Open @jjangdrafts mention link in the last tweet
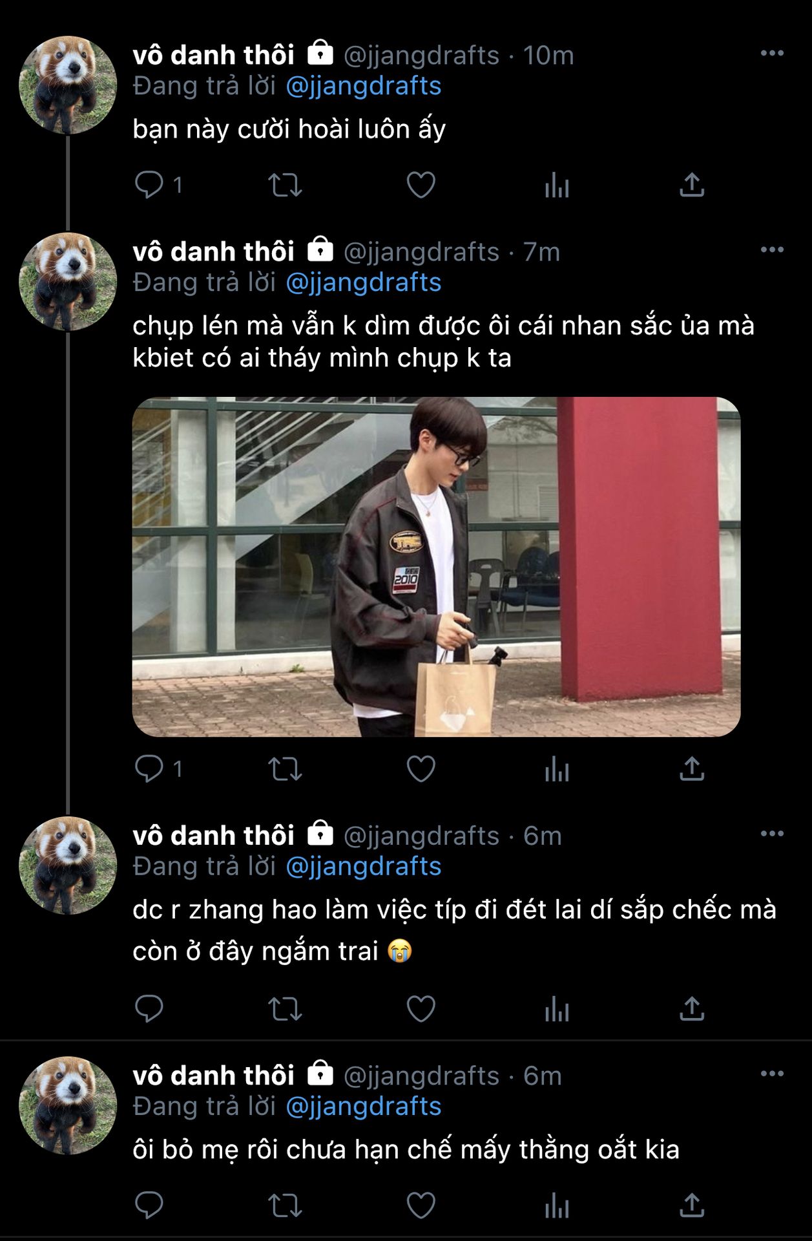Screen dimensions: 812x1241 (363, 1107)
